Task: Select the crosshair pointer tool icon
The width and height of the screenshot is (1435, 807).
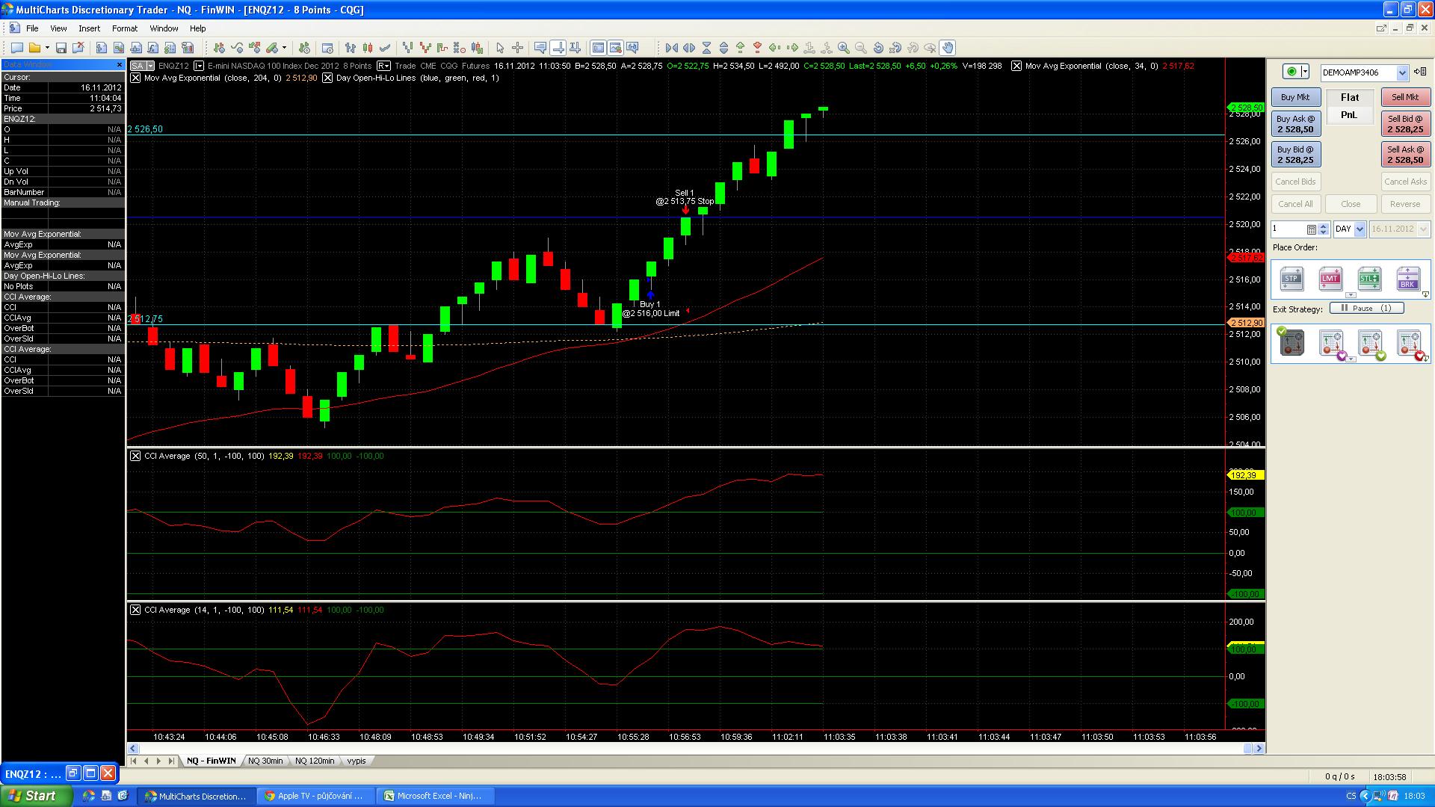Action: [517, 48]
